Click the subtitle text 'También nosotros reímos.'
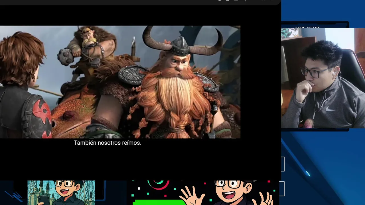Image resolution: width=365 pixels, height=205 pixels. pos(108,143)
